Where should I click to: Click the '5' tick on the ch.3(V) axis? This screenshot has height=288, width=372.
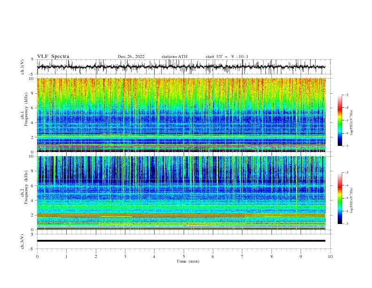pyautogui.click(x=32, y=234)
